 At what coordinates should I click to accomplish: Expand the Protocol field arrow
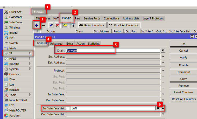coord(163,71)
